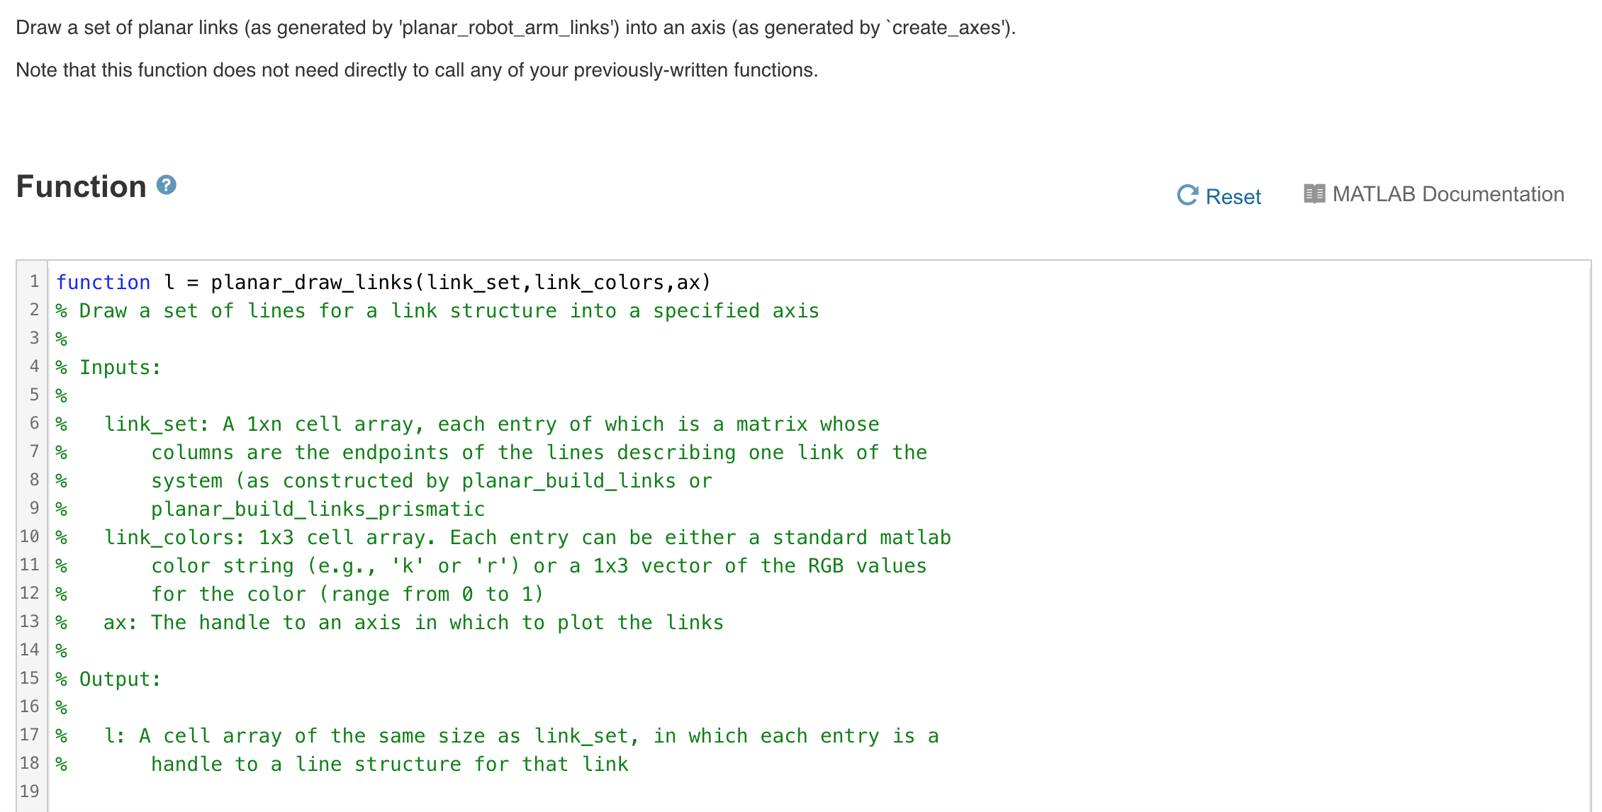Click the 'function' keyword on line 1
Screen dimensions: 1602x812
[x=103, y=281]
